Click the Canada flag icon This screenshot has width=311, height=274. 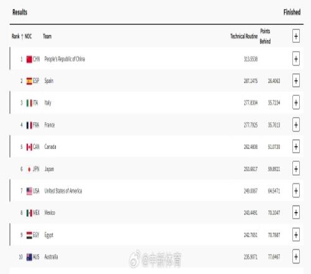pyautogui.click(x=29, y=147)
